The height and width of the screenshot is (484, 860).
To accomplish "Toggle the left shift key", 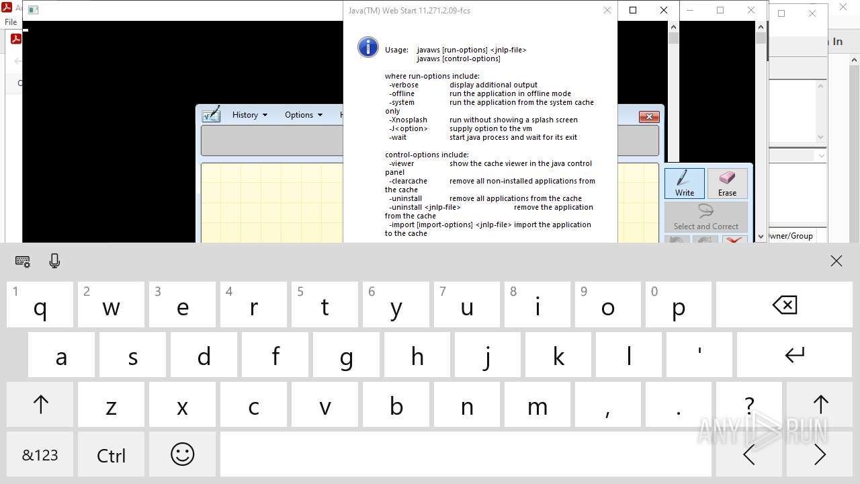I will tap(40, 405).
